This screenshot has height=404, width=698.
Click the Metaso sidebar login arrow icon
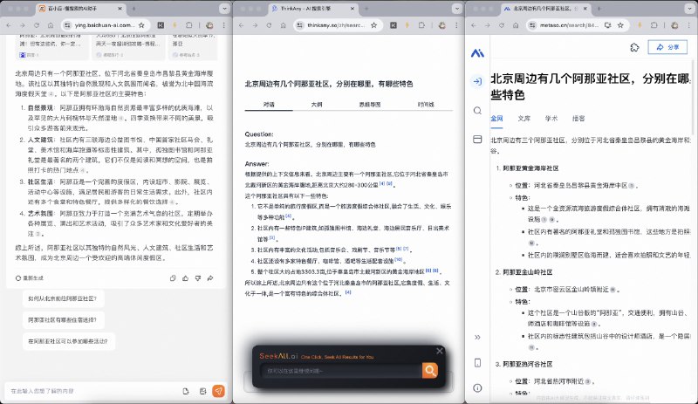pyautogui.click(x=477, y=81)
